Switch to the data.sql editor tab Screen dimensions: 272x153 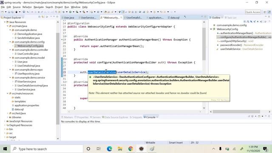click(x=174, y=17)
